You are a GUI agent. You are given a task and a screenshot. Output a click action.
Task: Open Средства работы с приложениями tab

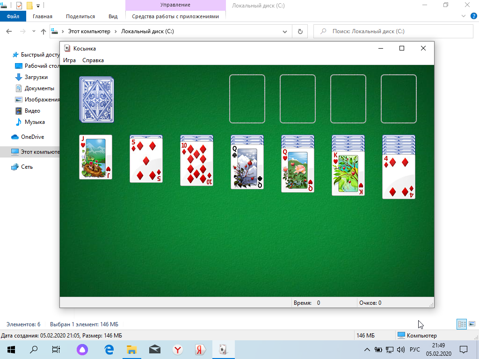[x=175, y=16]
